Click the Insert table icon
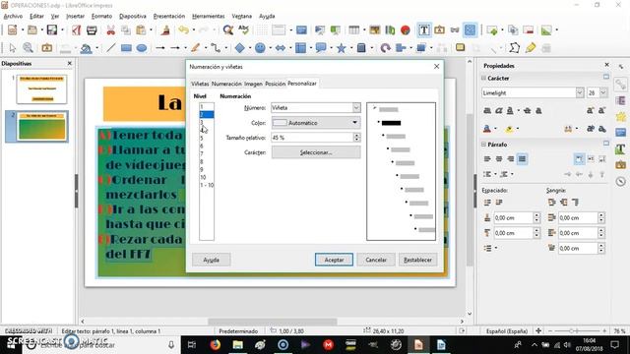The height and width of the screenshot is (354, 630). pos(354,30)
